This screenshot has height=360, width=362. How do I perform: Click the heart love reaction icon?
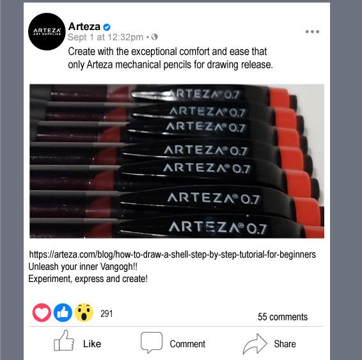click(42, 313)
